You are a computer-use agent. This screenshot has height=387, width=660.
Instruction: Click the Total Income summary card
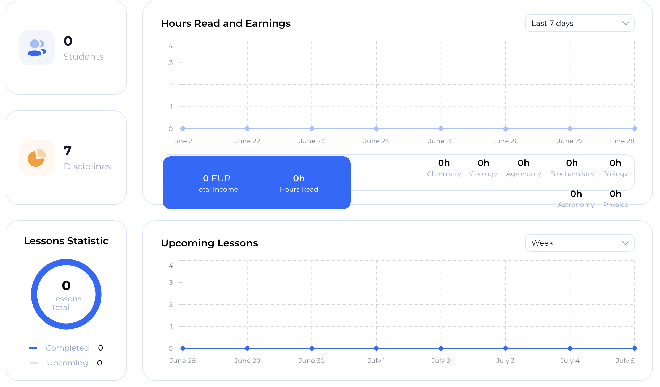[217, 183]
